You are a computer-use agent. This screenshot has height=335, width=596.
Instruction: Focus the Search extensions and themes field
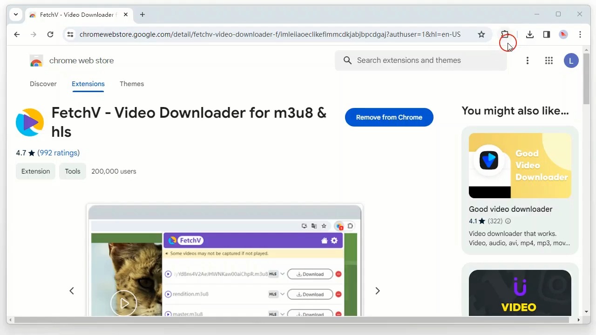coord(421,60)
